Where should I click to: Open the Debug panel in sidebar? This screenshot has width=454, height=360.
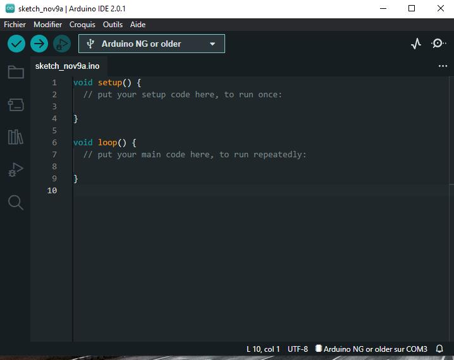(x=16, y=170)
